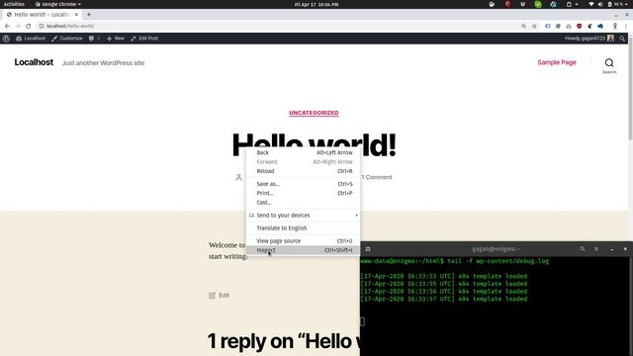Open the Localhost site dashboard link
This screenshot has width=633, height=356.
click(x=31, y=39)
